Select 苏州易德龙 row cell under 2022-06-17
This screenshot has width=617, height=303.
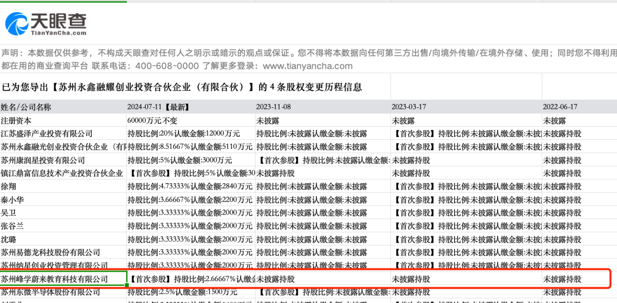click(579, 252)
